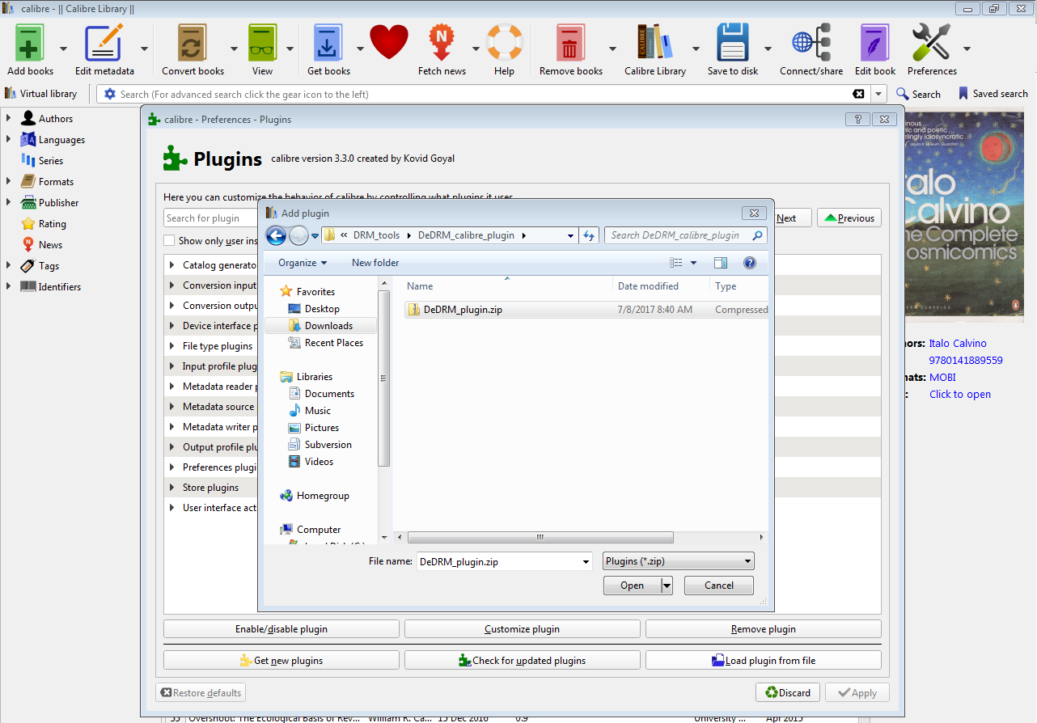Expand the 'Metadata source plugins' category

pyautogui.click(x=171, y=406)
